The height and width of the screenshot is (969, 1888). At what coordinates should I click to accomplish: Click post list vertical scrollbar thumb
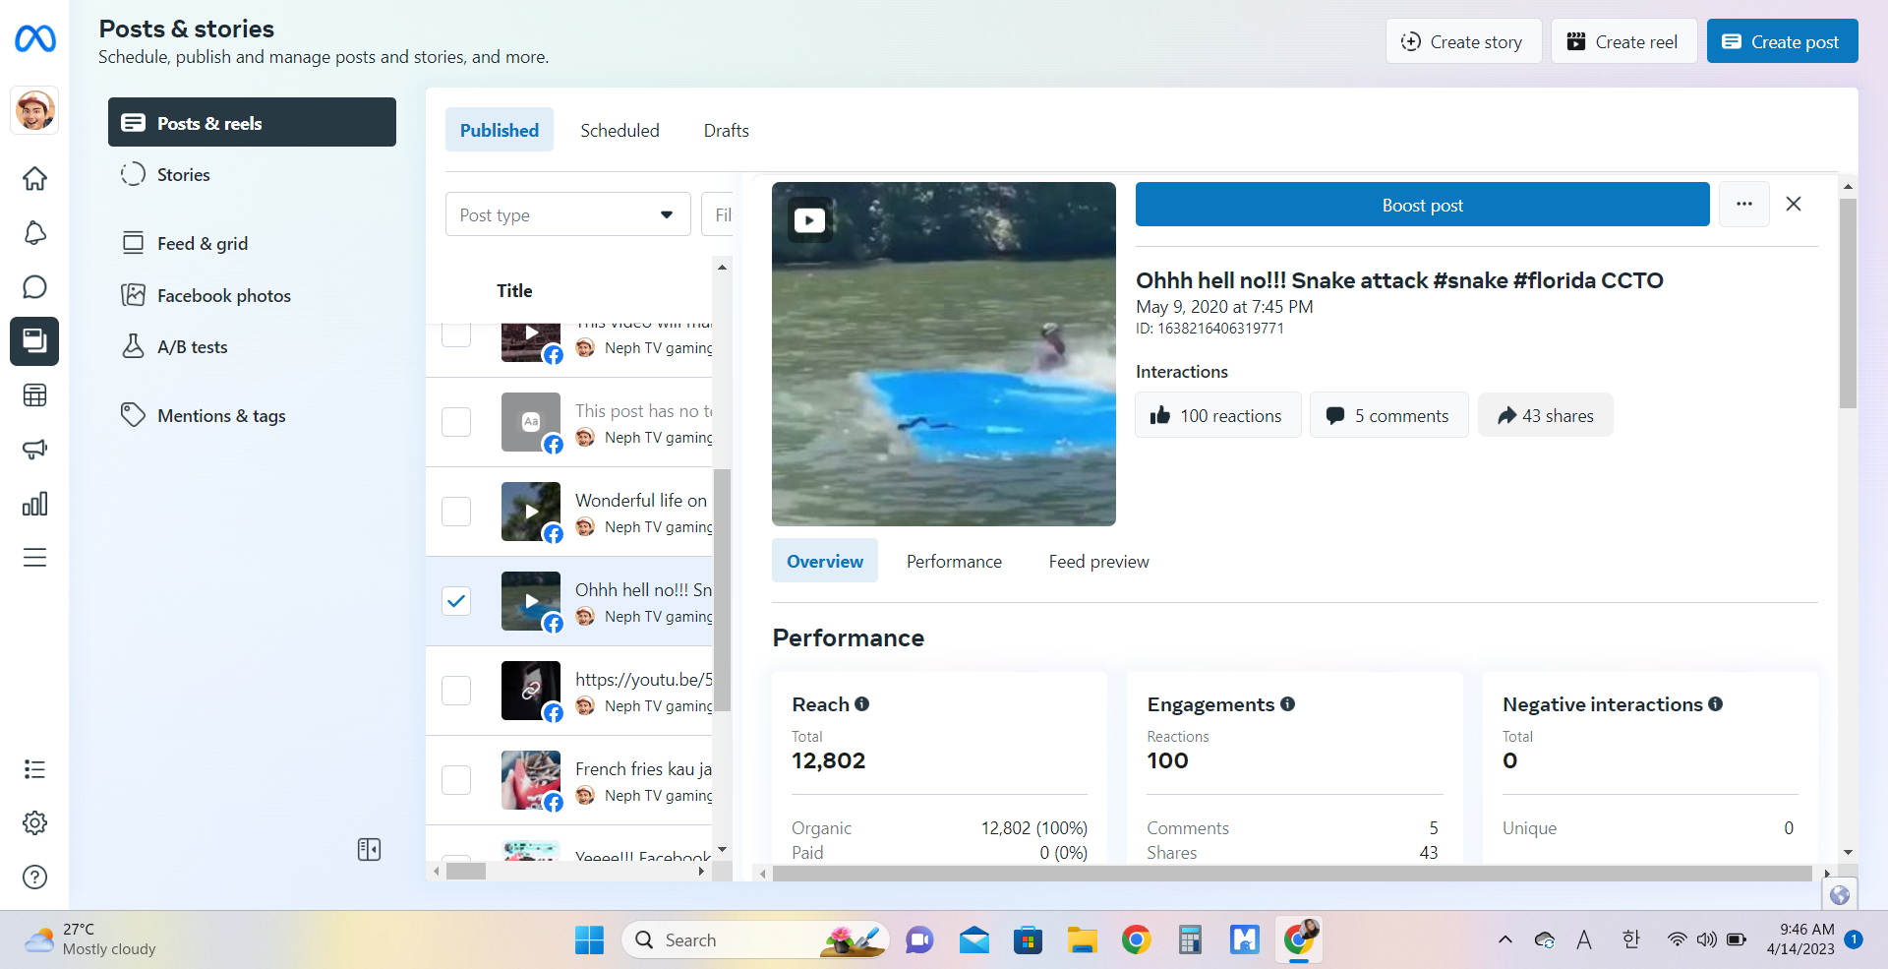point(722,590)
